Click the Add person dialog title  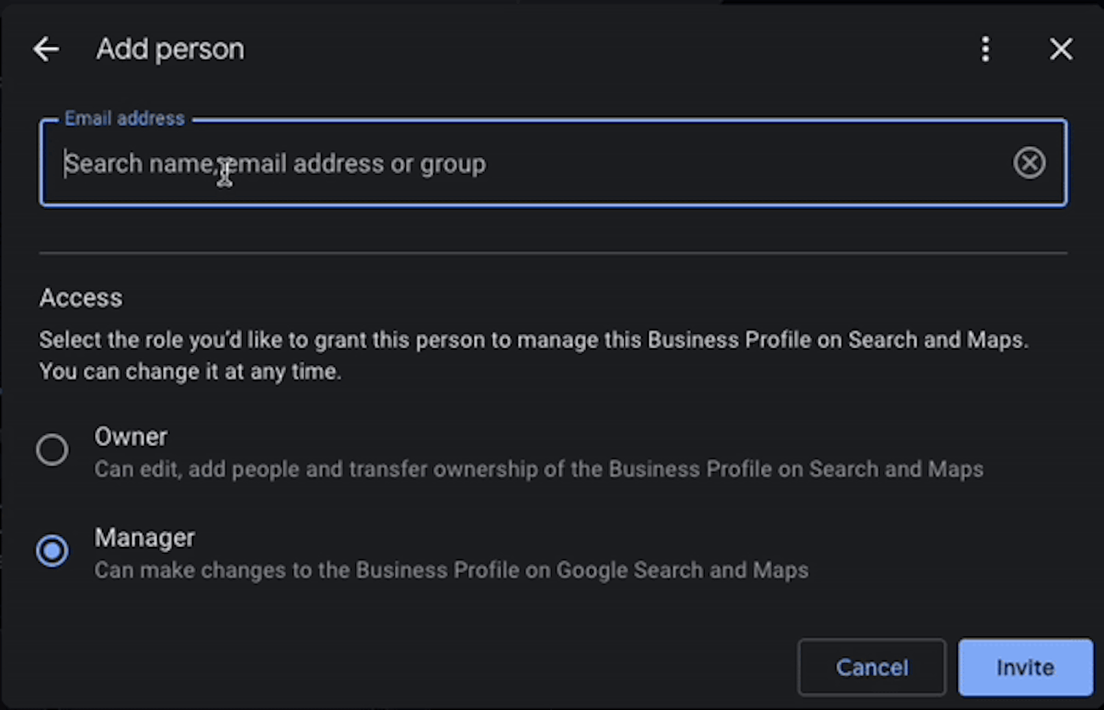170,49
